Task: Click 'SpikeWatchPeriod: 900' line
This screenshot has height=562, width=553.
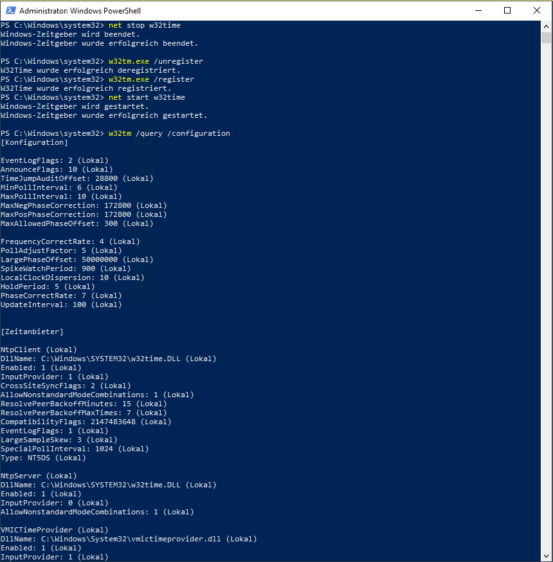Action: pos(66,269)
